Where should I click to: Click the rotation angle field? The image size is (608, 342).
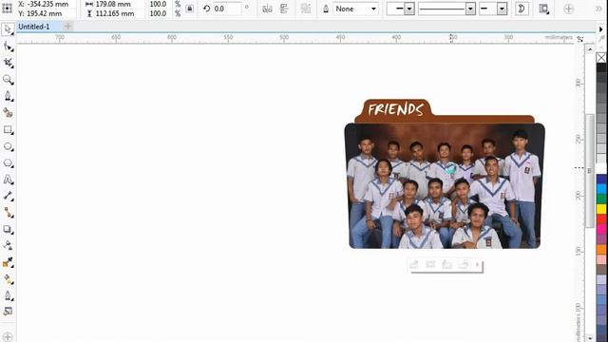click(x=227, y=9)
